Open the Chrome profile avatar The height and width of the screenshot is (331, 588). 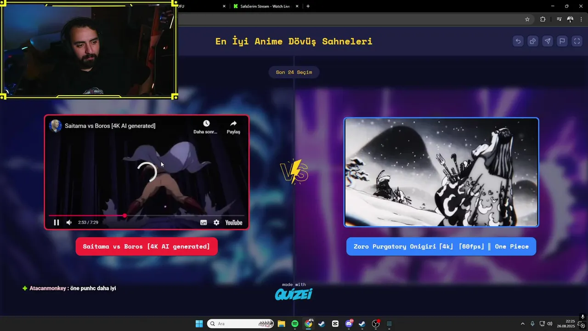pyautogui.click(x=570, y=19)
